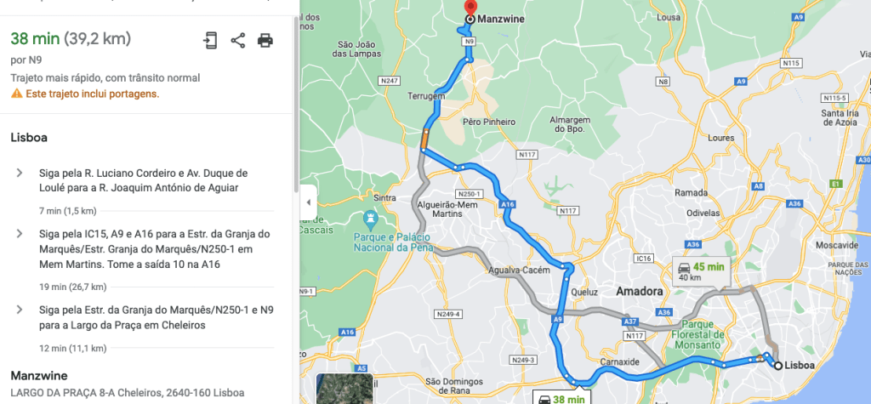Open the satellite layer thumbnail
This screenshot has height=404, width=871.
point(344,389)
